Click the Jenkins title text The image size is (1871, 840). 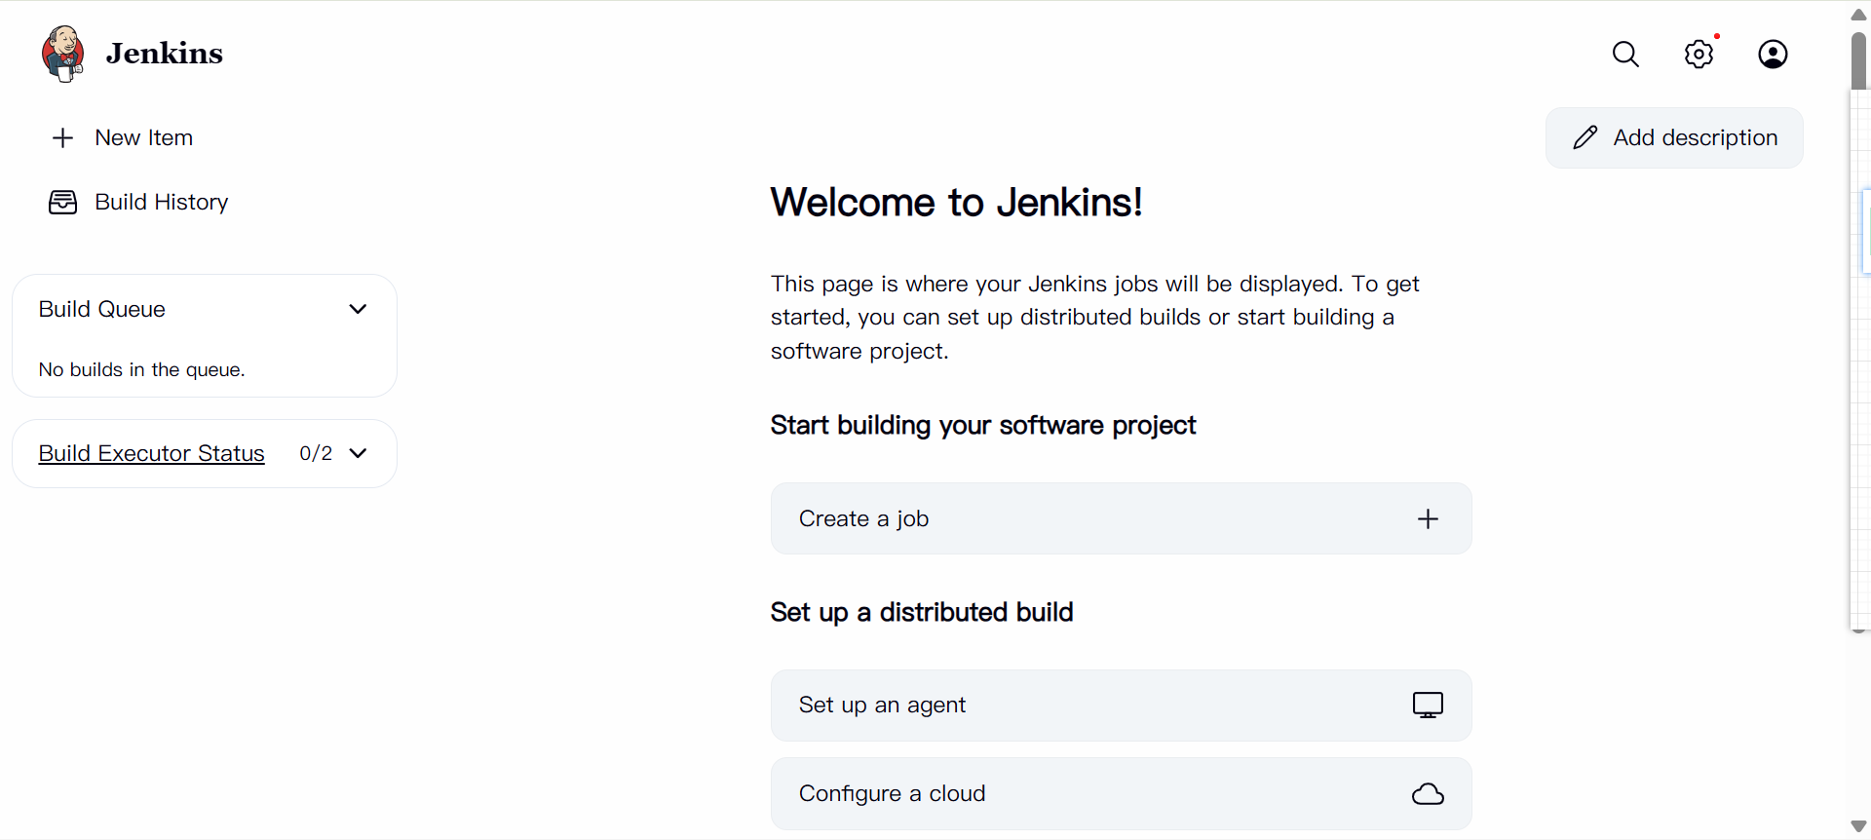[164, 54]
